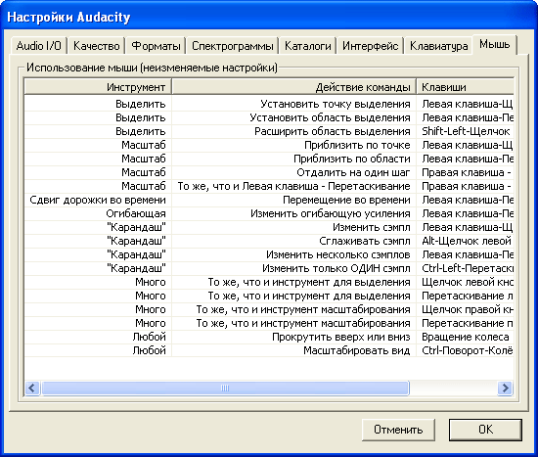Click the right scroll arrow of the list
This screenshot has height=457, width=538.
(x=505, y=388)
